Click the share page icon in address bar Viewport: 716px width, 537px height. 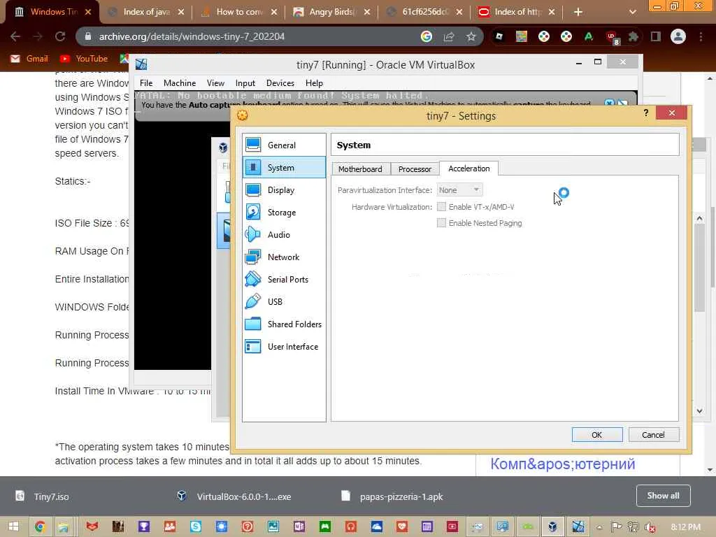click(x=449, y=36)
